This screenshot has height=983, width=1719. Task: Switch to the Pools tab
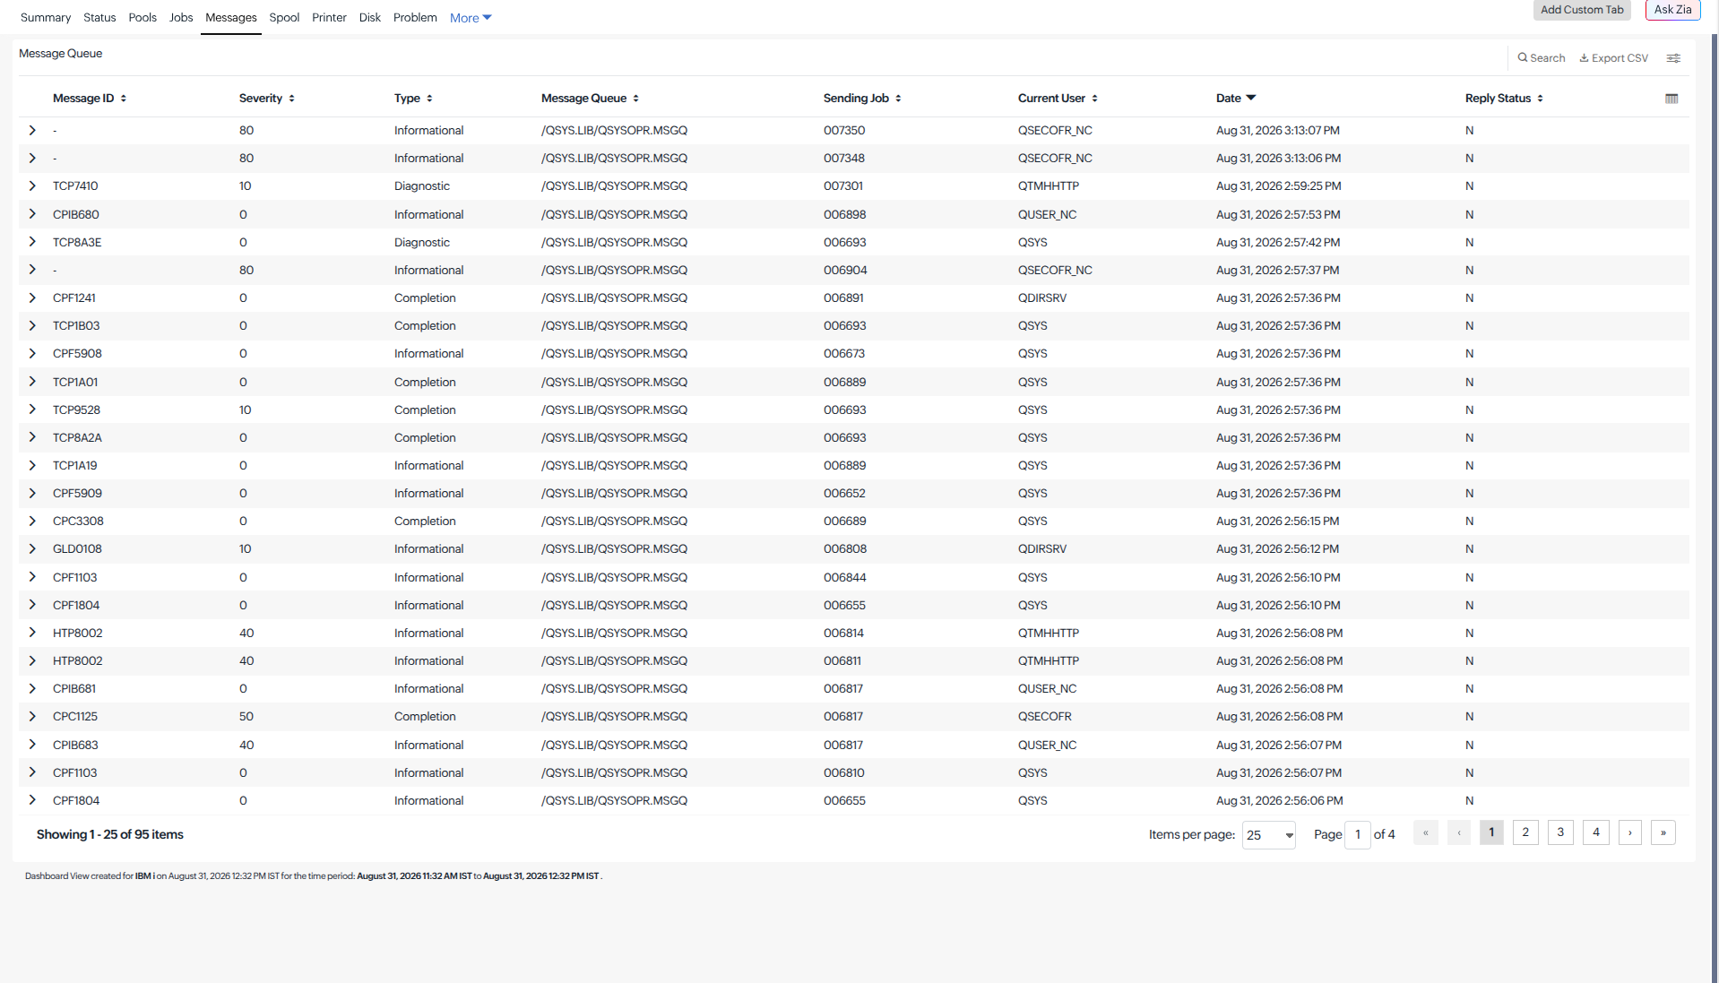(x=143, y=18)
